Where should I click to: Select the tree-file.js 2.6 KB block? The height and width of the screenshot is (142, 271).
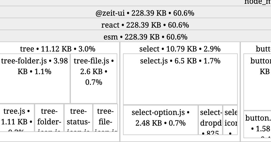coord(94,79)
